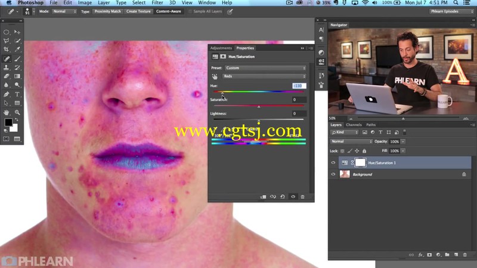
Task: Click the Hue slider track
Action: point(259,92)
